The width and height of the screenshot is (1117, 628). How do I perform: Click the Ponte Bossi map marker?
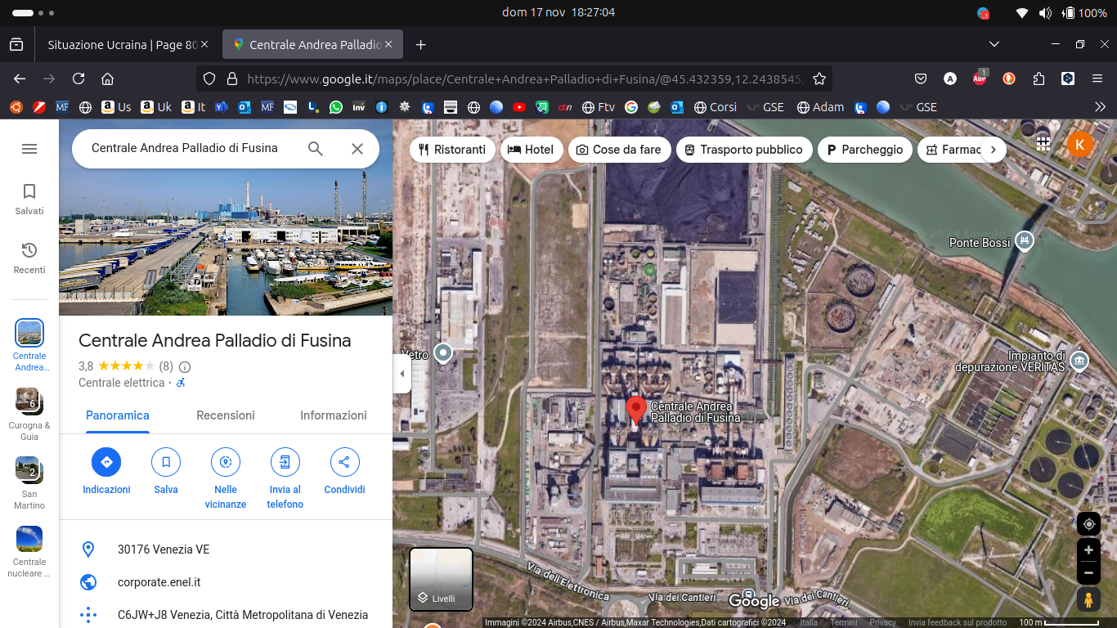point(1024,241)
